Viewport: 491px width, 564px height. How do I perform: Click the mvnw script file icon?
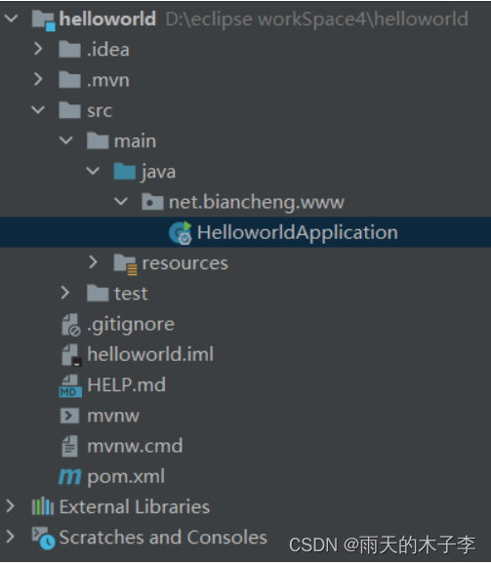pos(69,416)
